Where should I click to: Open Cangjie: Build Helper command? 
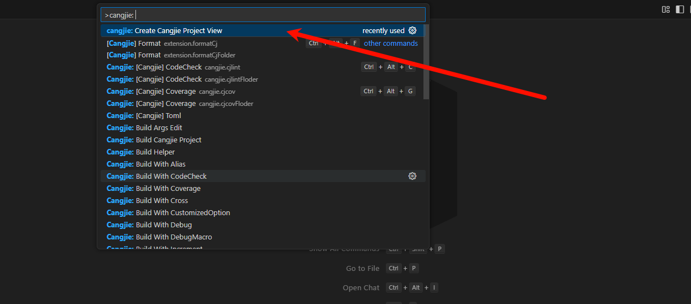(263, 152)
